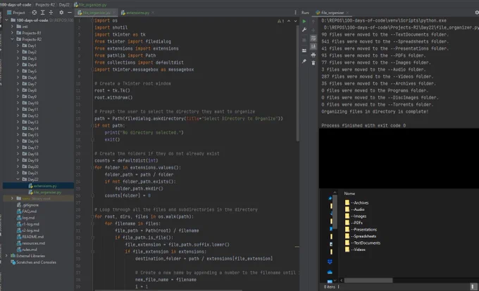
Task: Open editor tabs kebab options menu
Action: pos(295,13)
